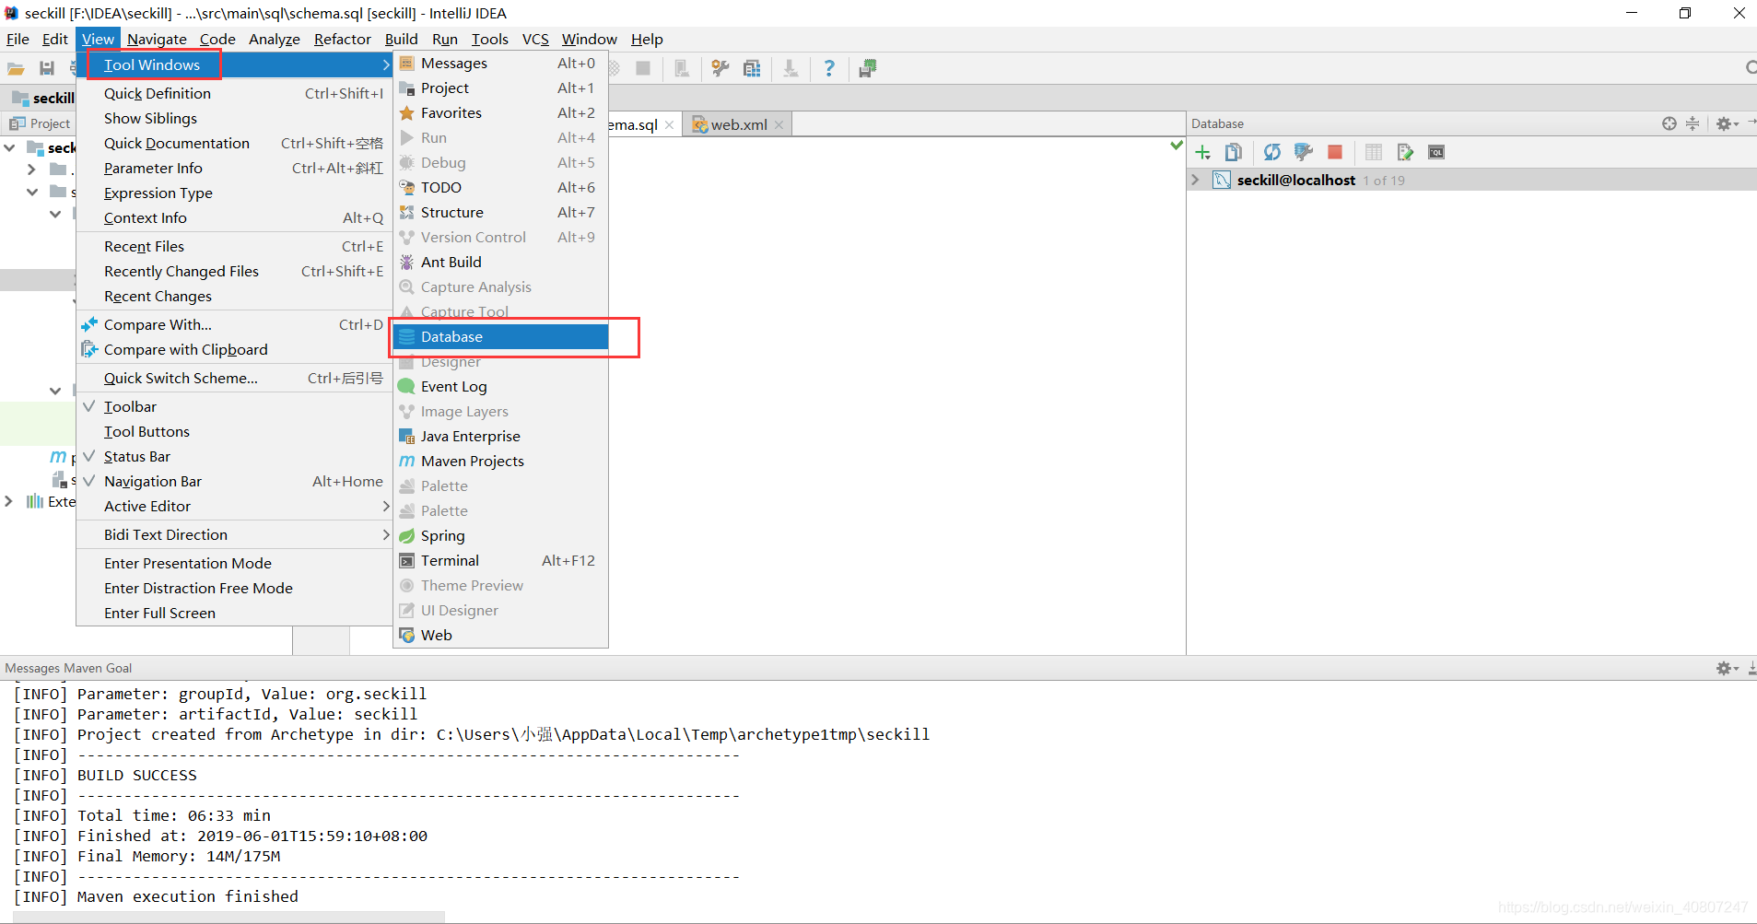Click the blue question mark Help icon
The height and width of the screenshot is (924, 1757).
(829, 69)
